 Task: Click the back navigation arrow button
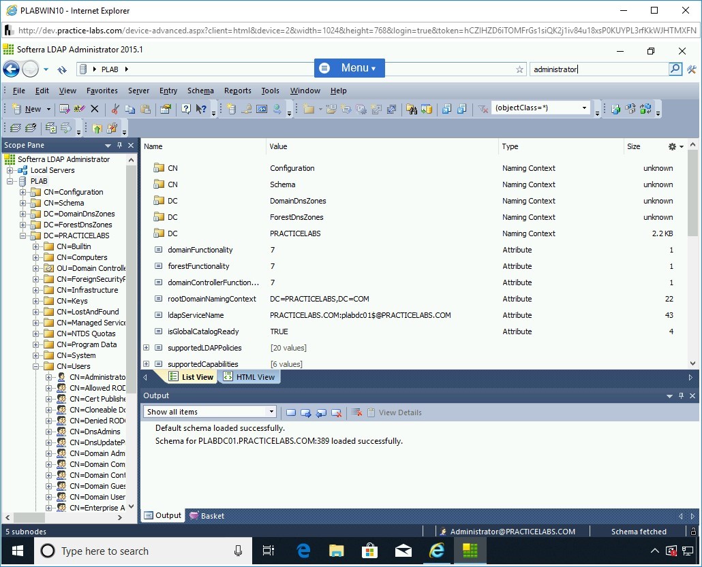pyautogui.click(x=11, y=69)
